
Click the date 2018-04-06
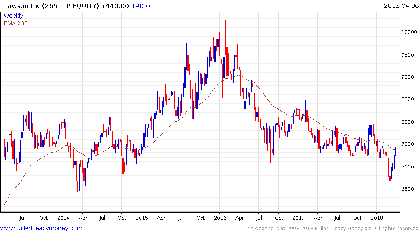[401, 5]
